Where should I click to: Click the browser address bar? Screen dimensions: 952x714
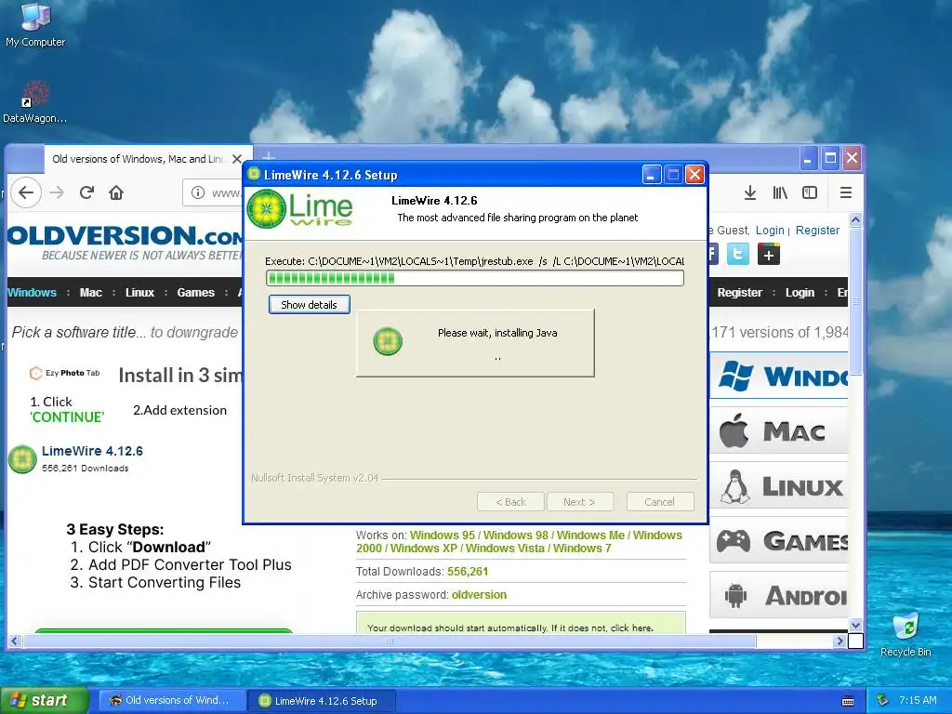coord(214,192)
